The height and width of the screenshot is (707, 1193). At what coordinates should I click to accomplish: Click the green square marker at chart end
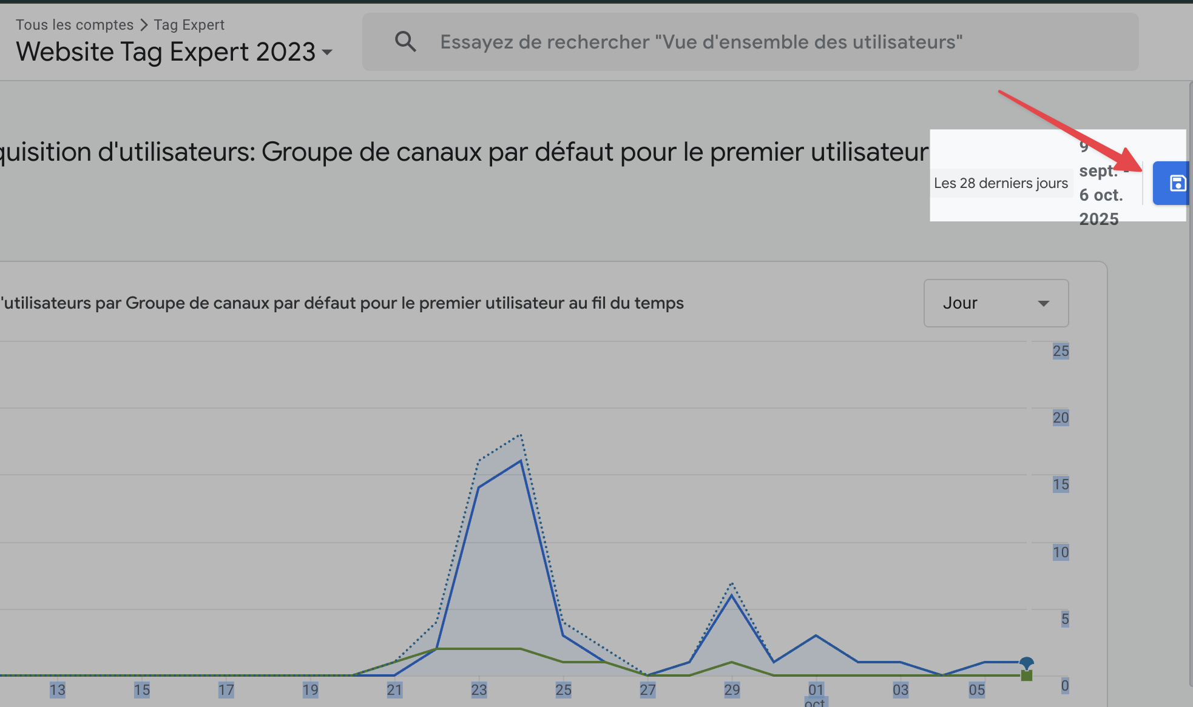pyautogui.click(x=1026, y=675)
